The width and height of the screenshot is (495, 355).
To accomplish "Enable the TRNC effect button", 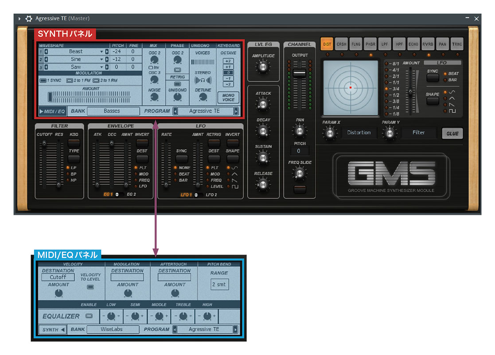I will click(x=456, y=44).
